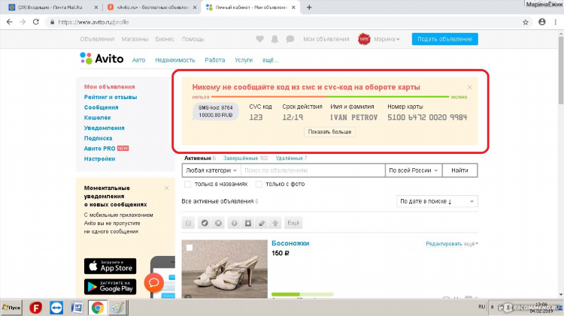Open Chrome three-dot menu
This screenshot has height=316, width=564.
556,22
